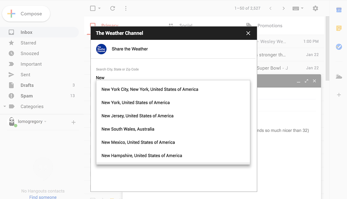347x199 pixels.
Task: Go to the newer emails page arrow
Action: (x=270, y=8)
